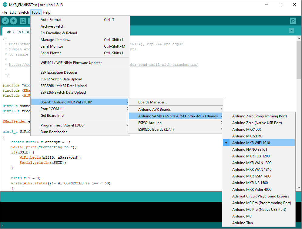Image resolution: width=302 pixels, height=229 pixels.
Task: Select Arduino MKRZERO board
Action: click(x=259, y=136)
